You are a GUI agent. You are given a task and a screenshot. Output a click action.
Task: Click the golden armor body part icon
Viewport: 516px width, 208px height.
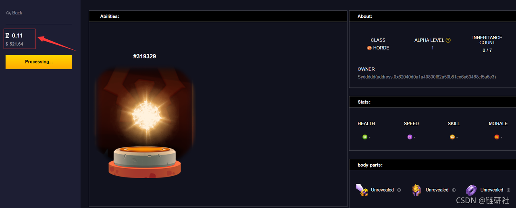[x=416, y=190]
